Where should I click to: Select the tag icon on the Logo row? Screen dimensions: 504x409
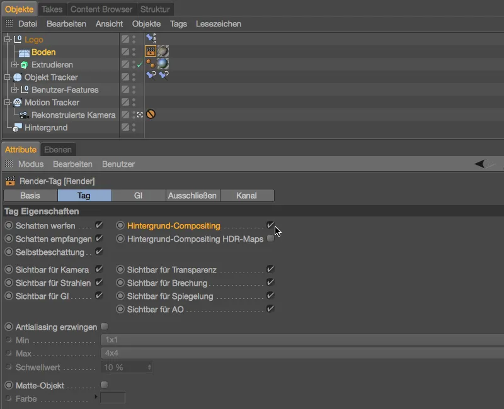pos(151,38)
